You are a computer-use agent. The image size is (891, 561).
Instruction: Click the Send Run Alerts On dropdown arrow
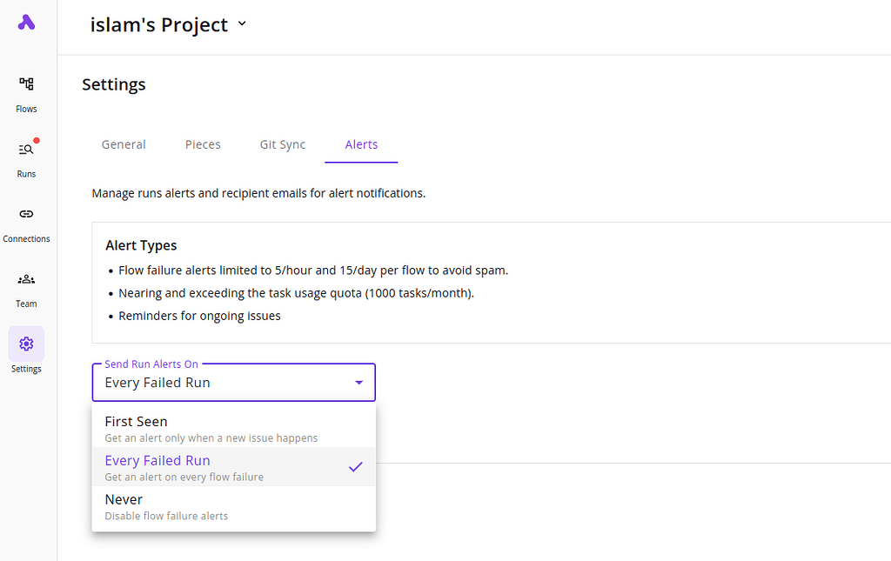coord(358,382)
